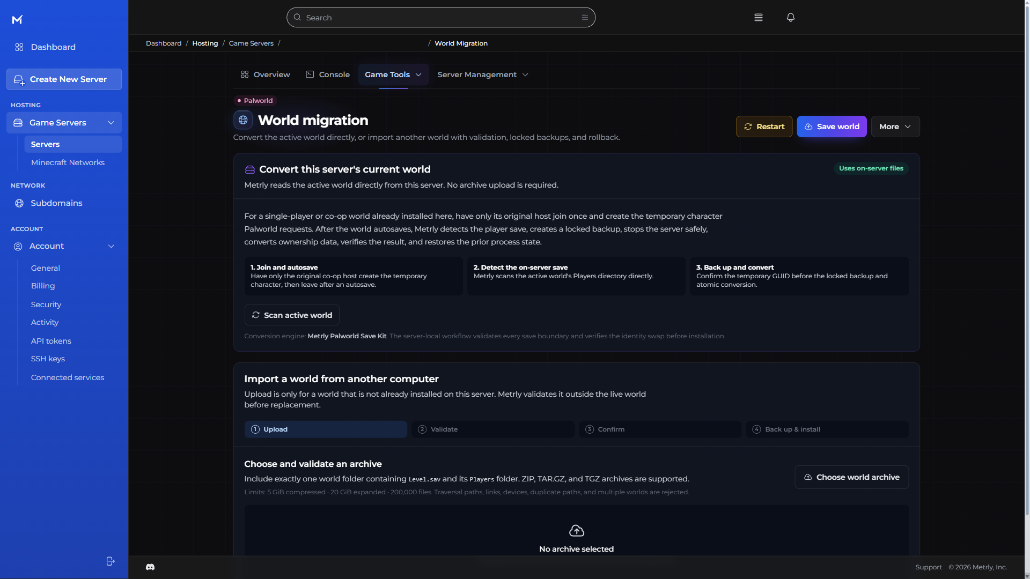Click the 1. Join and autosave card
Screen dimensions: 1030x579
[x=354, y=276]
